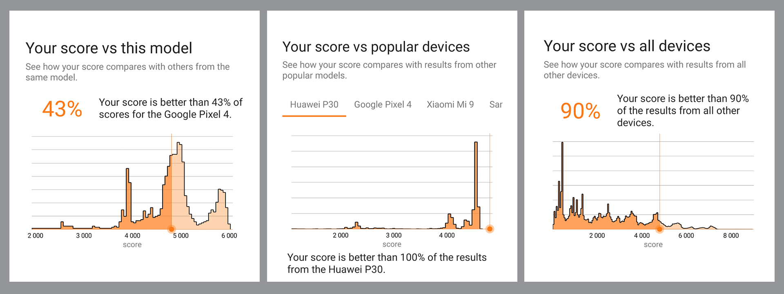The height and width of the screenshot is (294, 784).
Task: Click the 8 000 axis label in the all-devices chart
Action: coord(731,236)
